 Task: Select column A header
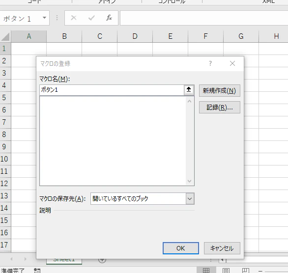pos(29,36)
